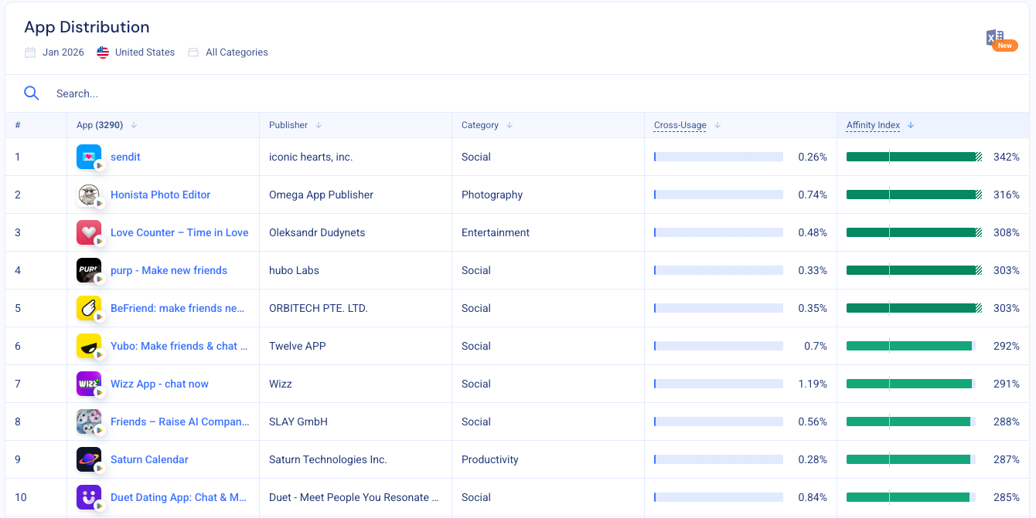Viewport: 1036px width, 518px height.
Task: Open purp - Make new friends link
Action: pos(169,270)
